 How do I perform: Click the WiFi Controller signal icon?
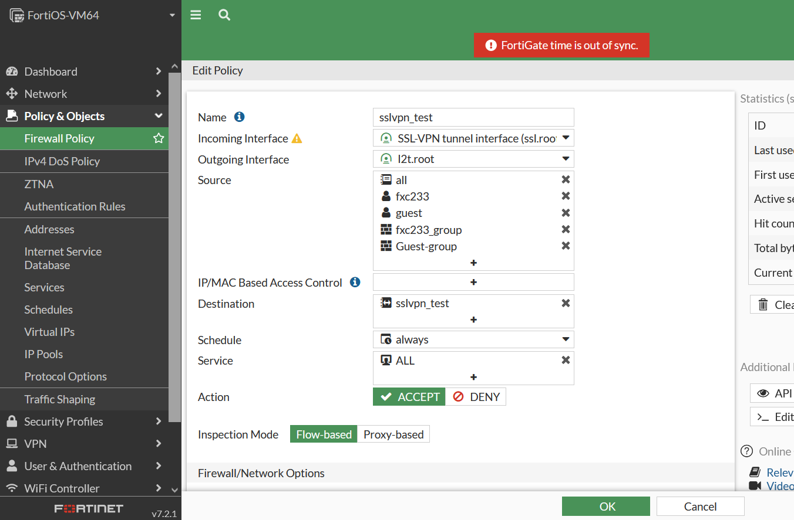pos(12,488)
